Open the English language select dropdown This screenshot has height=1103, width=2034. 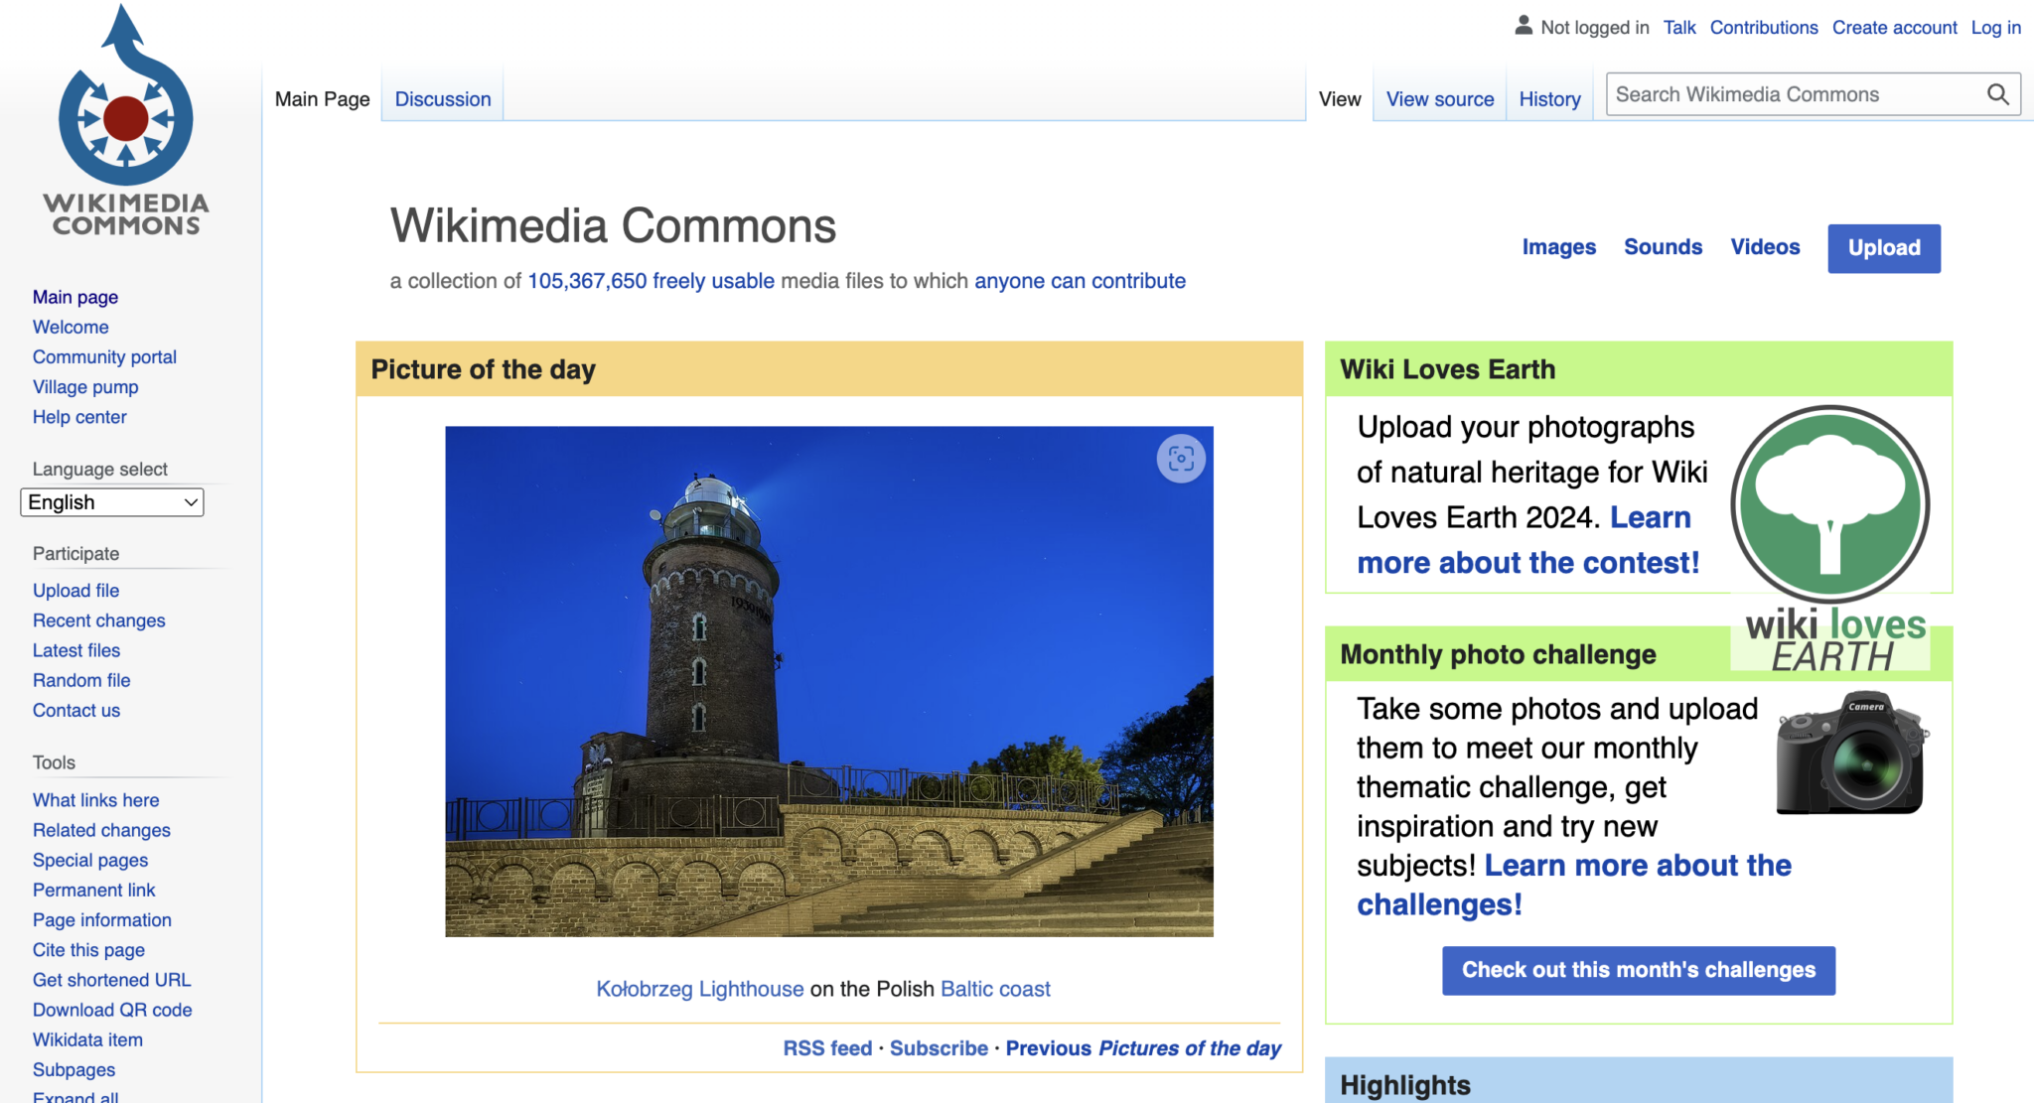click(x=111, y=501)
